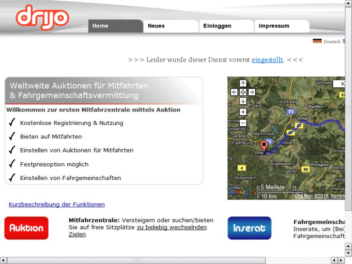
Task: Go to the Einloggen tab
Action: coord(226,26)
